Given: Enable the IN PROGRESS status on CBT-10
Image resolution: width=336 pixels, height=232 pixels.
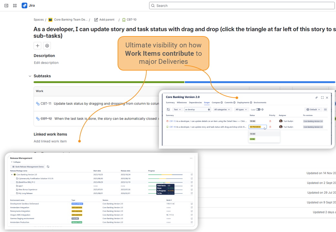Looking at the screenshot, I should tap(255, 127).
